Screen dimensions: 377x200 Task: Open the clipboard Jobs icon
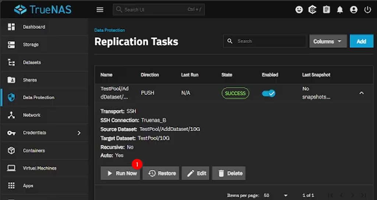[x=326, y=10]
